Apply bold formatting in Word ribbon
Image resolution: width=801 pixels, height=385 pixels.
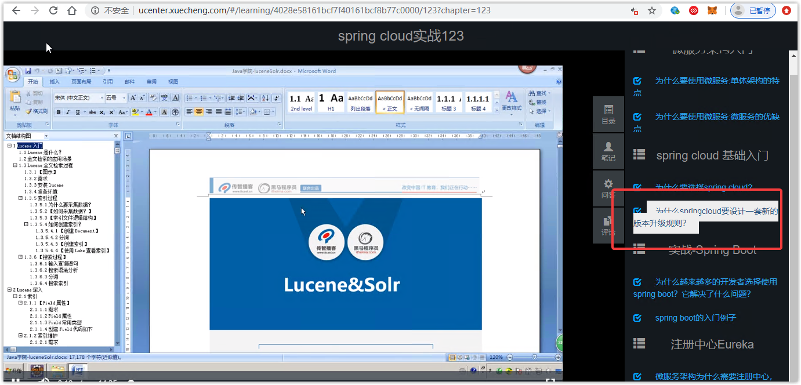coord(59,112)
